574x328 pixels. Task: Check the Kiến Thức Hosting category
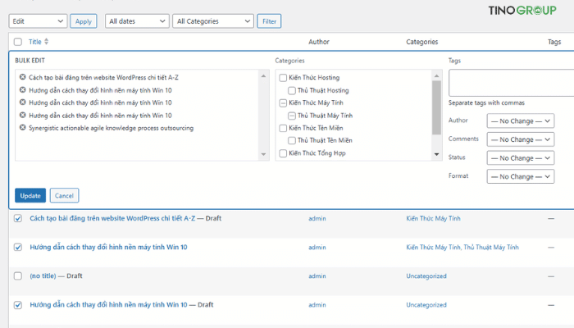point(283,78)
